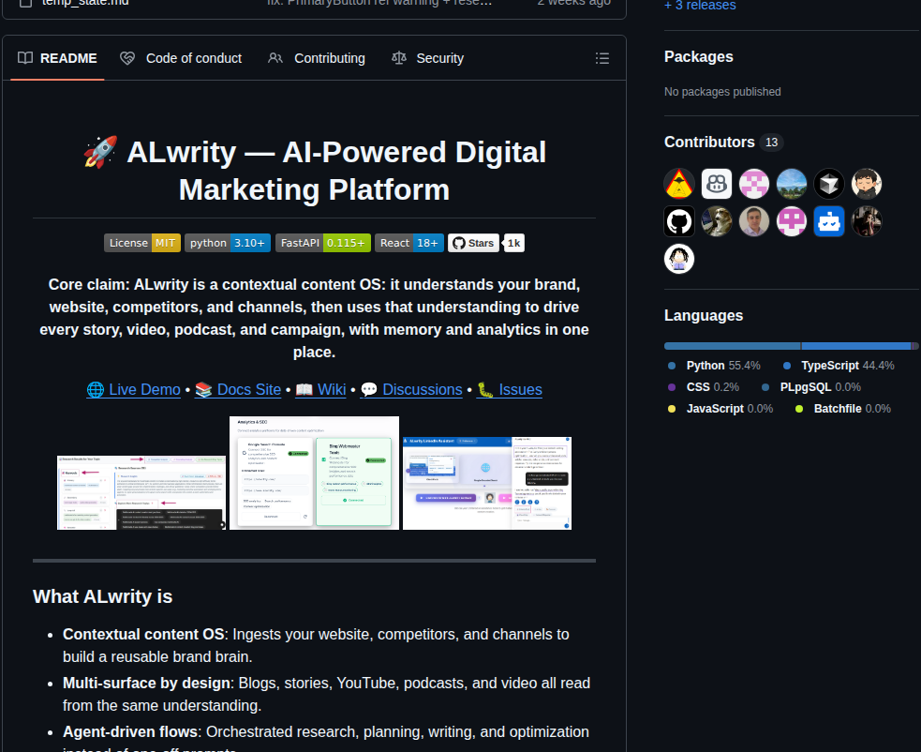Viewport: 921px width, 752px height.
Task: Open the Wiki link
Action: pos(320,389)
